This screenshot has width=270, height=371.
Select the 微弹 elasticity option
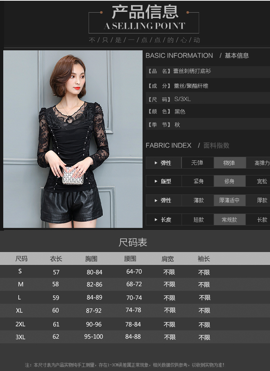click(229, 163)
